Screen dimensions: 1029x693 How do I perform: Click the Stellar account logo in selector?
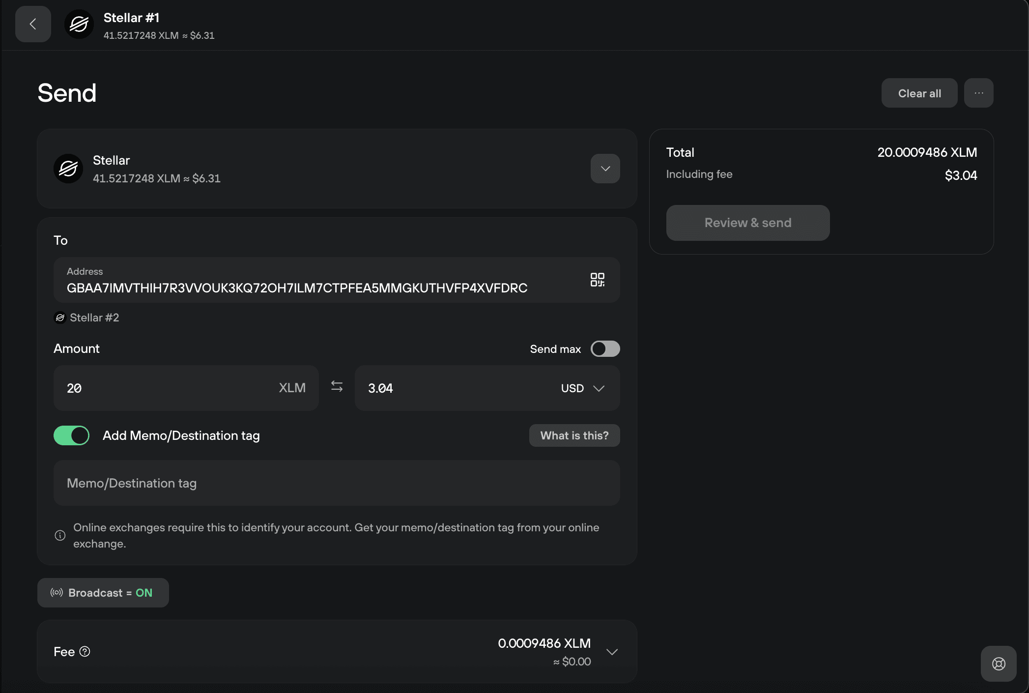point(68,169)
